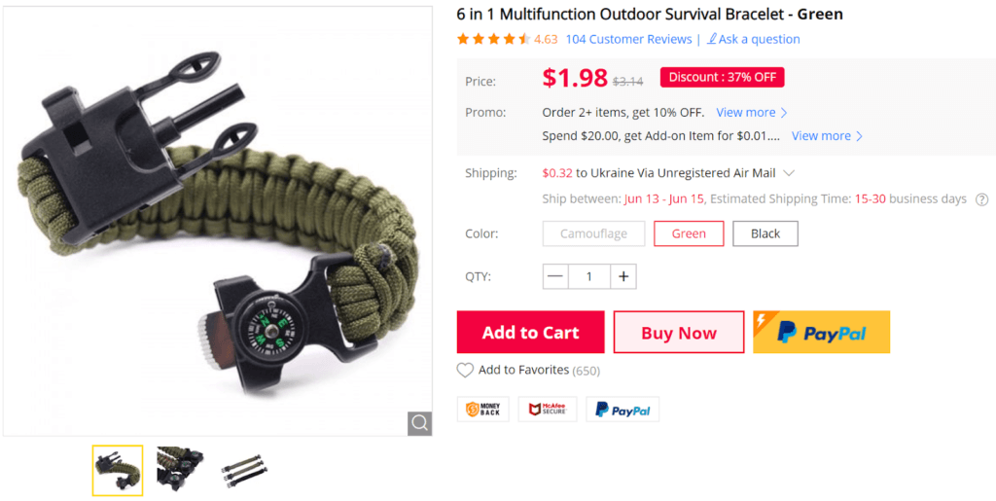Decrease quantity with the minus button

click(555, 276)
